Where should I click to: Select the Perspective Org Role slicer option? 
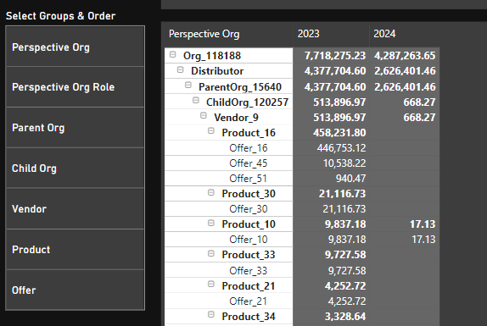(x=76, y=87)
